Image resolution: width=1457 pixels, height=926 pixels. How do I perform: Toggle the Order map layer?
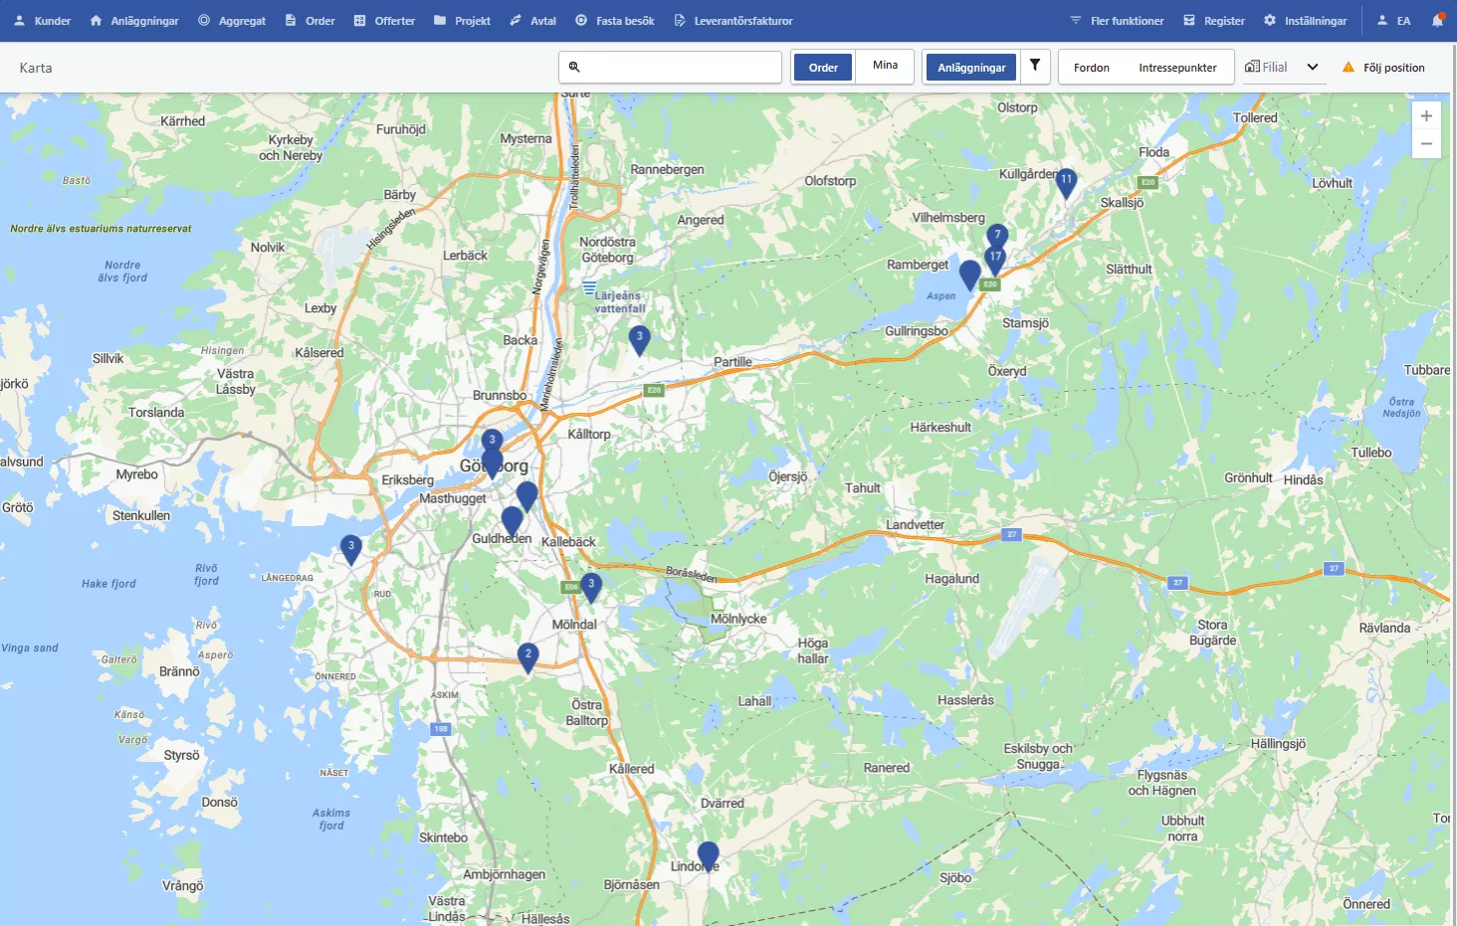click(x=823, y=68)
